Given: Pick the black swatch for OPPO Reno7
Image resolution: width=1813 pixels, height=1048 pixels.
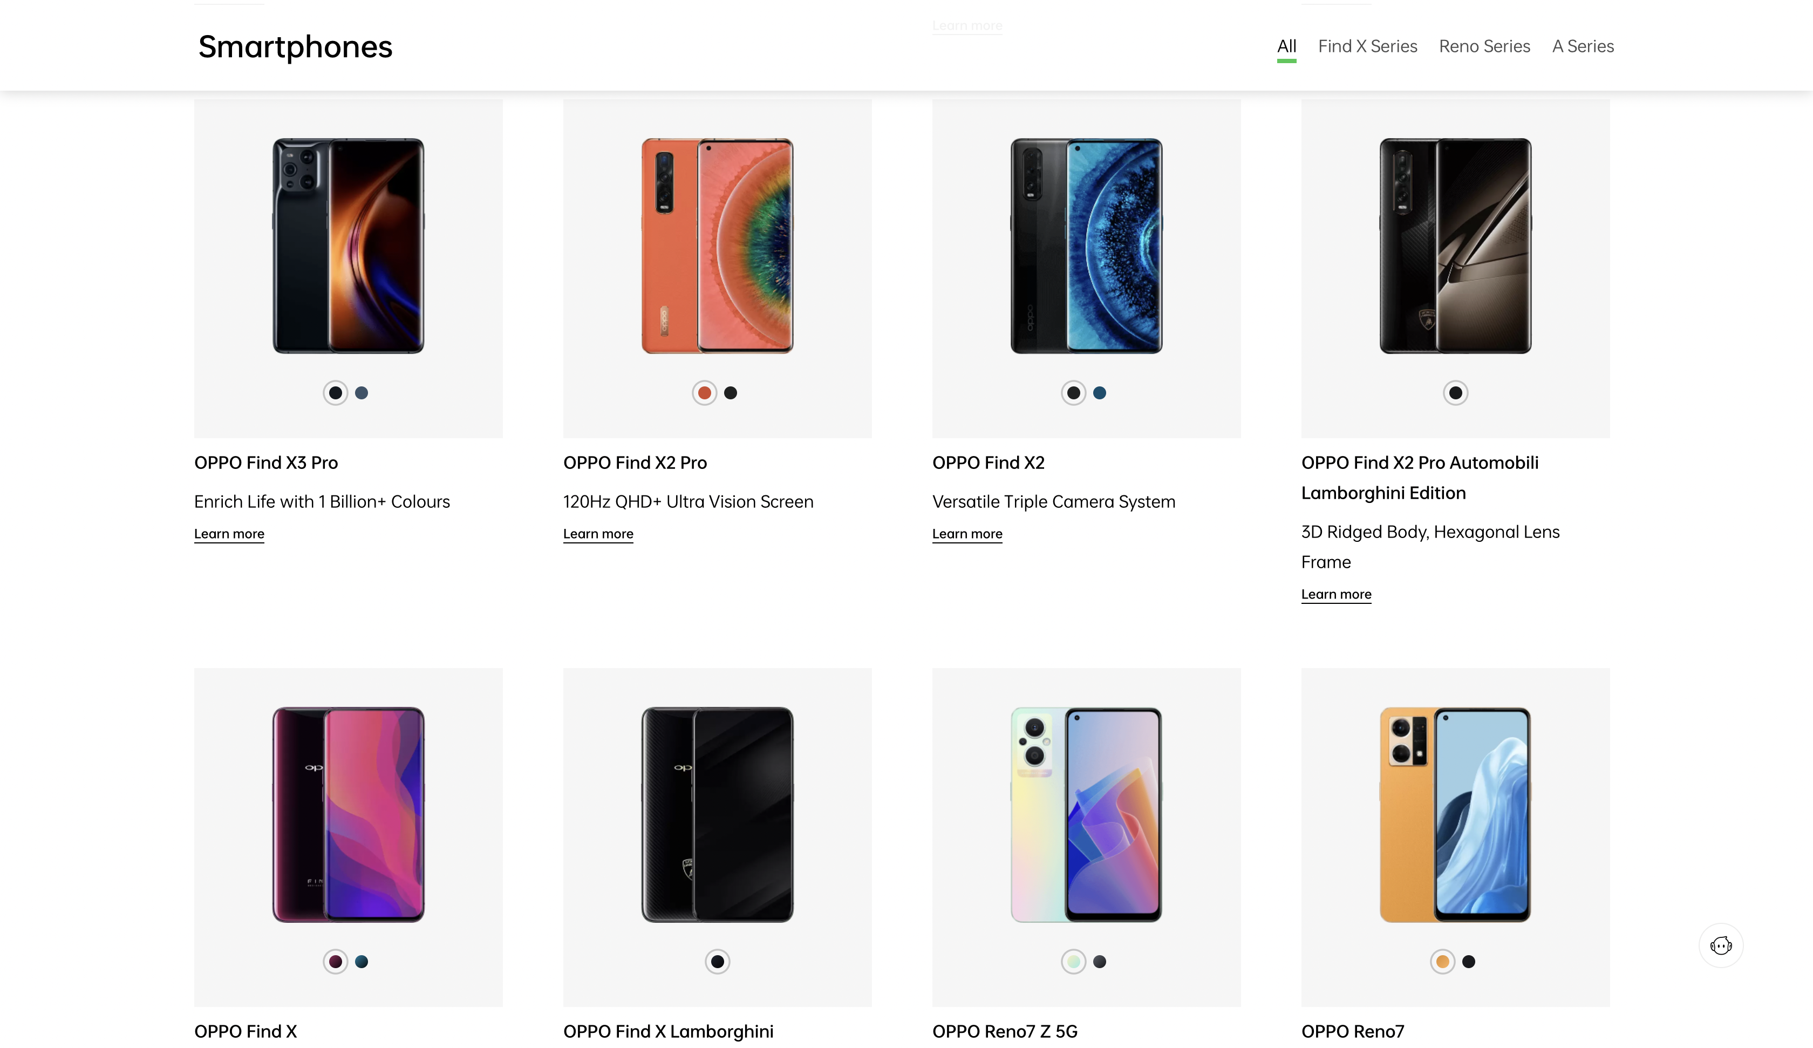Looking at the screenshot, I should click(1469, 962).
